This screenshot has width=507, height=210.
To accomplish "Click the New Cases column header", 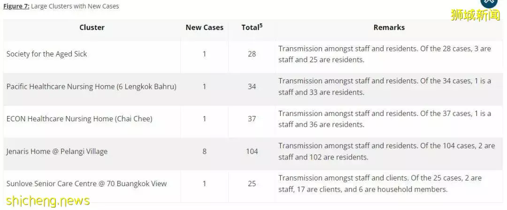I will coord(204,28).
